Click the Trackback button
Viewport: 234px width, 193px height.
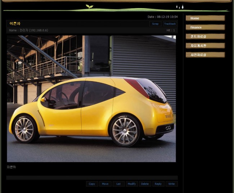170,24
